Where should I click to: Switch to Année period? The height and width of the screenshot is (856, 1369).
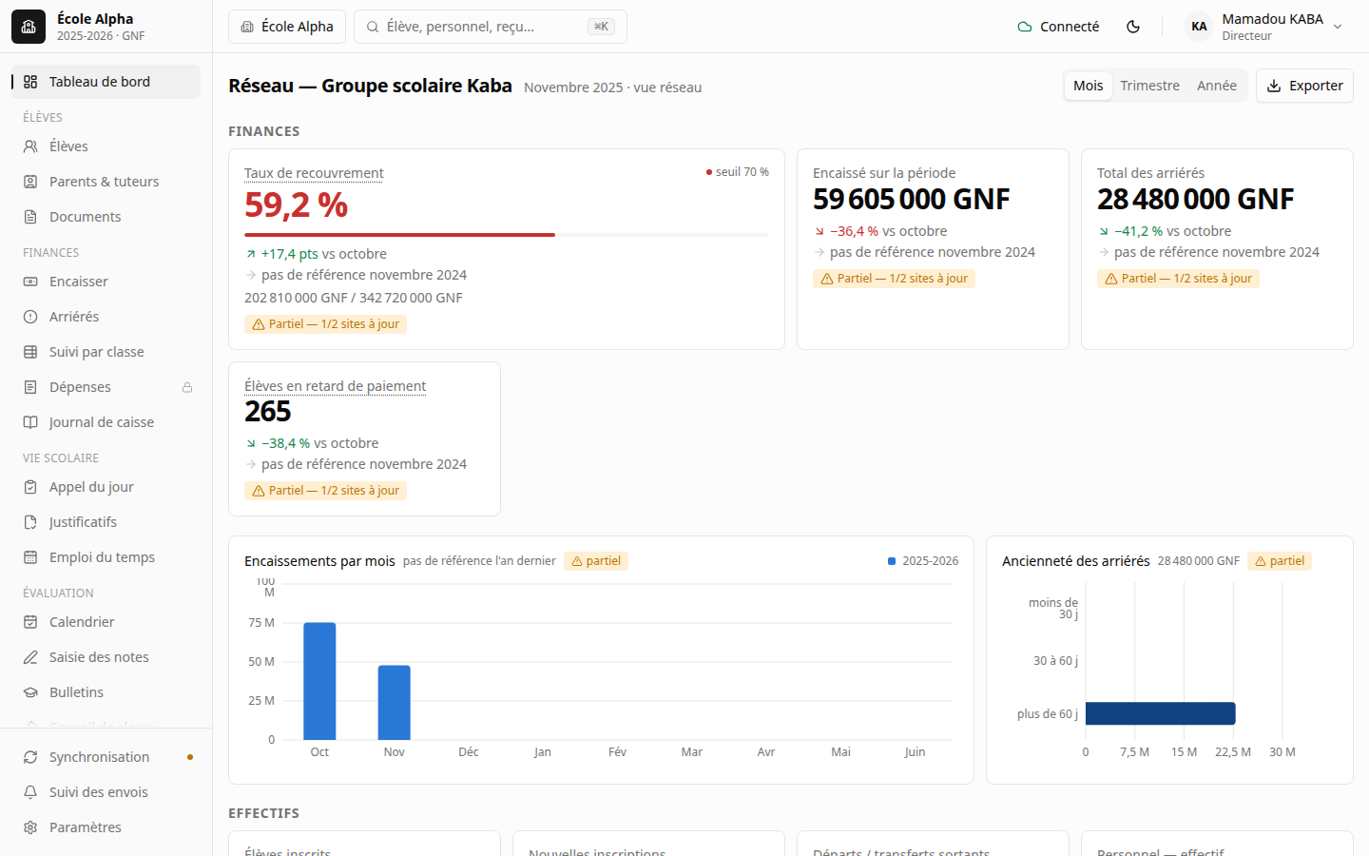1216,86
